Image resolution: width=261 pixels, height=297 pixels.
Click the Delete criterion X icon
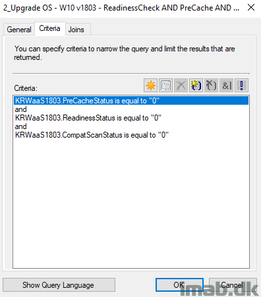coord(181,85)
